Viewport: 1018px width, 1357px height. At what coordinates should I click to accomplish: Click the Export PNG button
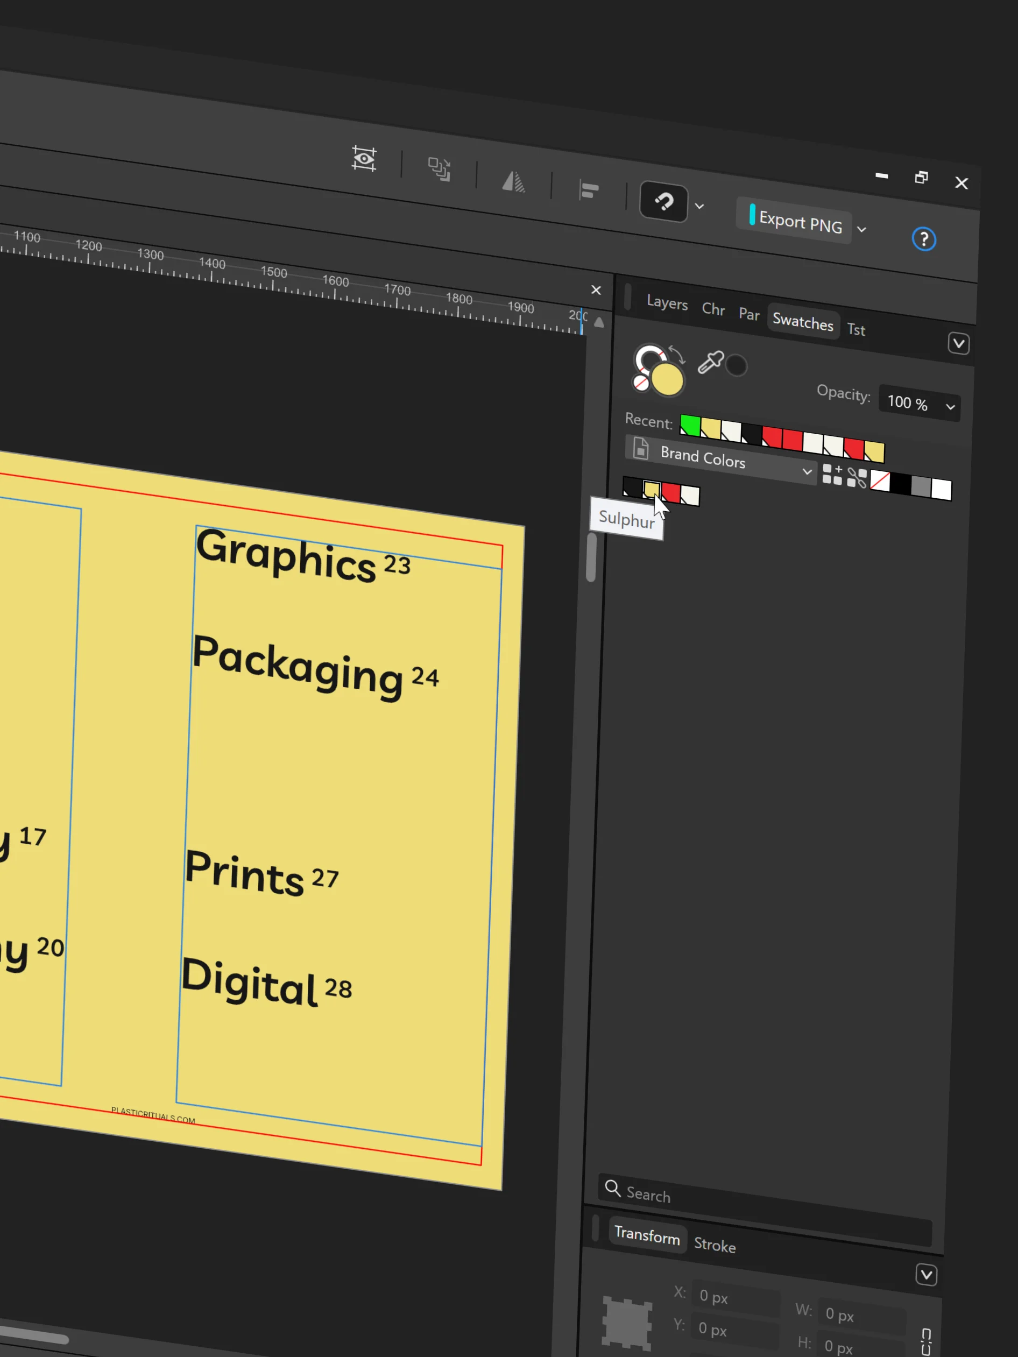tap(795, 221)
